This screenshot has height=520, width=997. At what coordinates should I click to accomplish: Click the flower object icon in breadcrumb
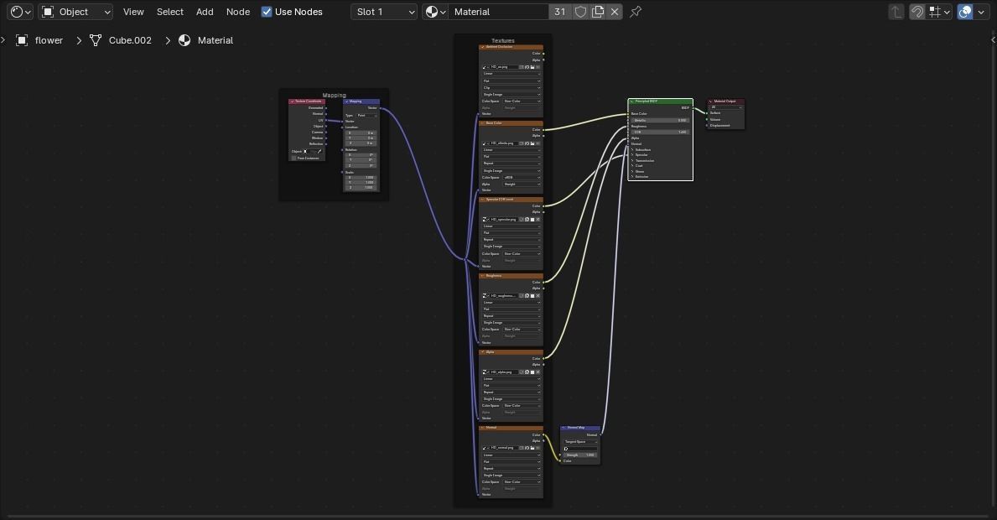(22, 40)
